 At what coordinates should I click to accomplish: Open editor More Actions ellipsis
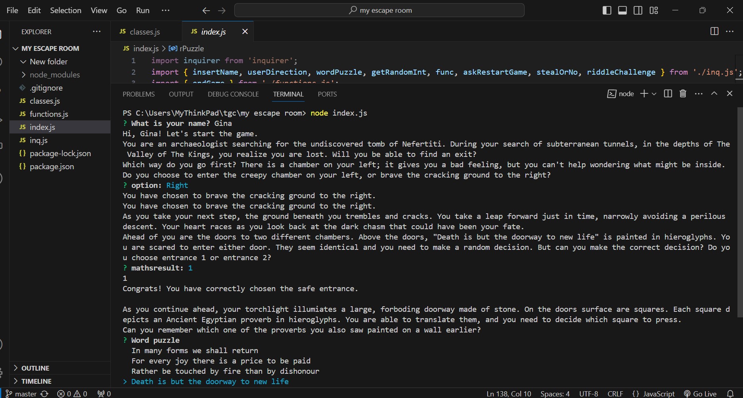click(x=730, y=31)
